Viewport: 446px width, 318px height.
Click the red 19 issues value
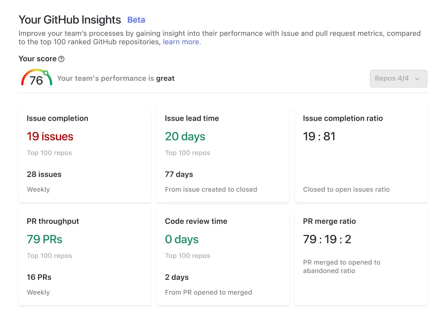point(50,137)
